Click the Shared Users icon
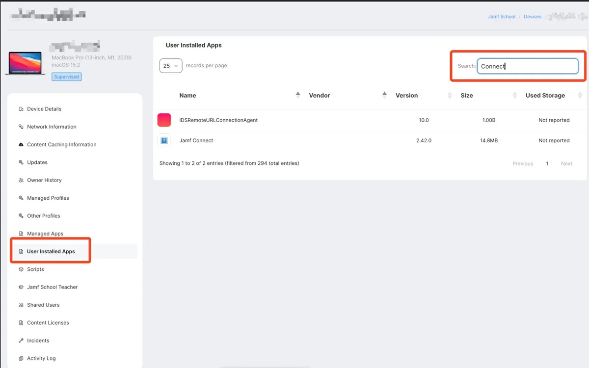The image size is (589, 368). pos(22,305)
